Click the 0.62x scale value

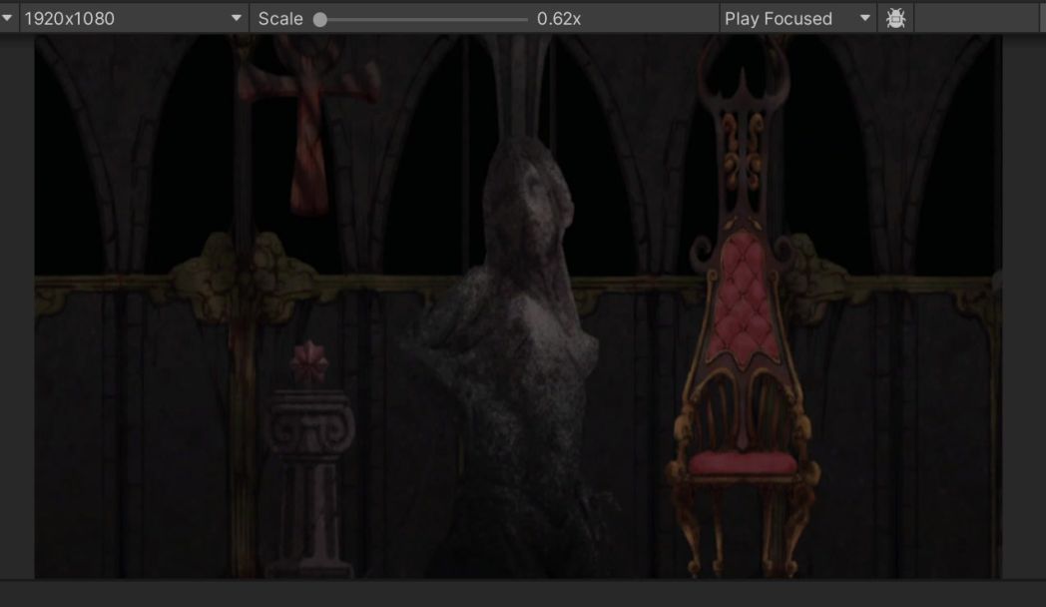click(559, 19)
